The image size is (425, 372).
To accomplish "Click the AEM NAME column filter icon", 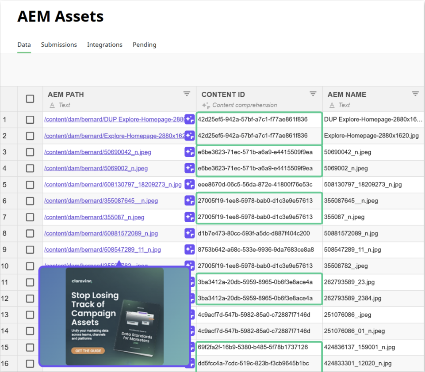I will coord(415,94).
